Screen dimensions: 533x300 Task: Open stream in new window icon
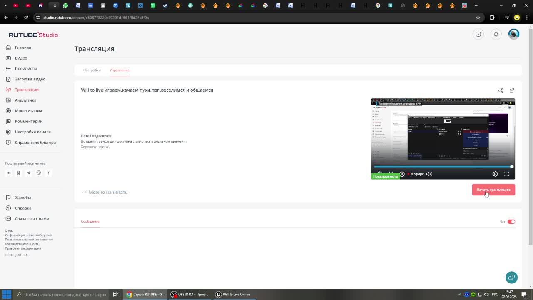[512, 90]
